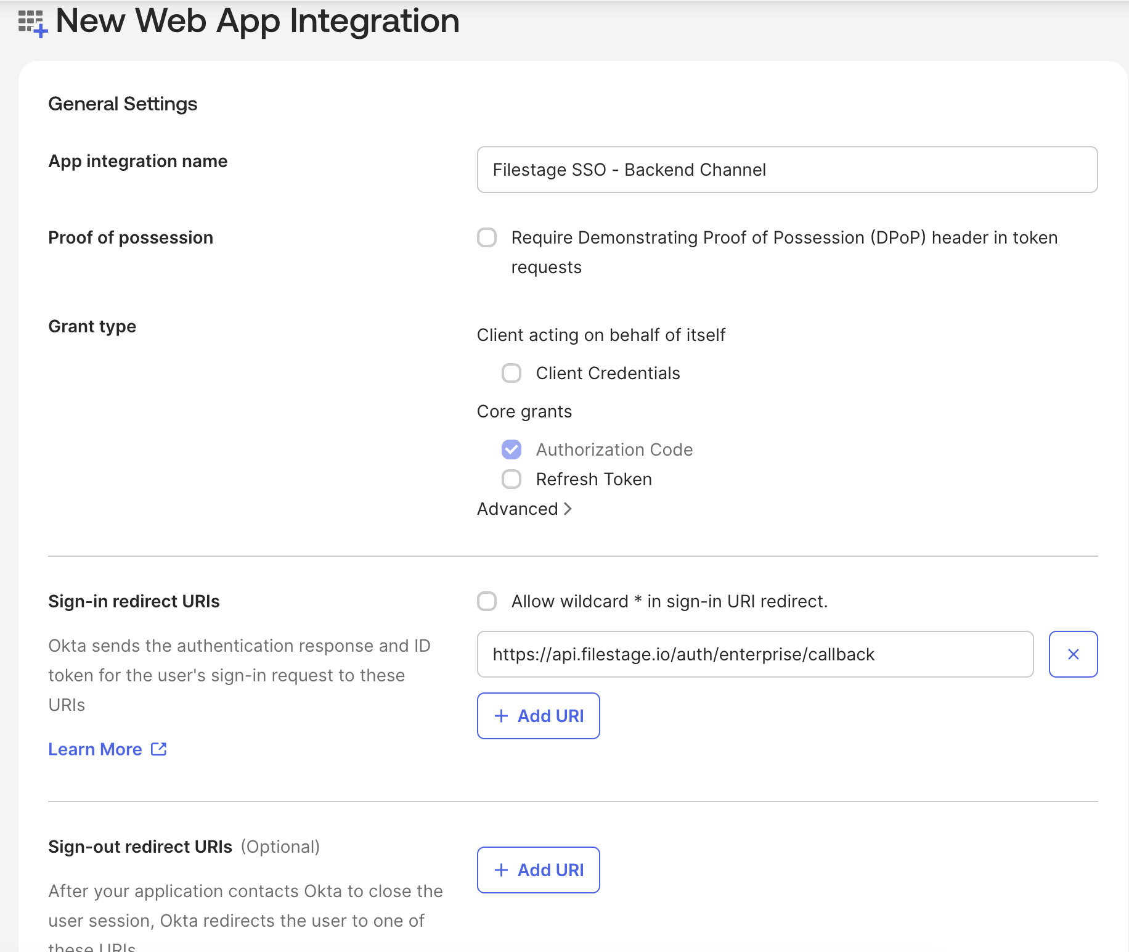Open the Learn More external link icon
The height and width of the screenshot is (952, 1129).
[x=159, y=749]
